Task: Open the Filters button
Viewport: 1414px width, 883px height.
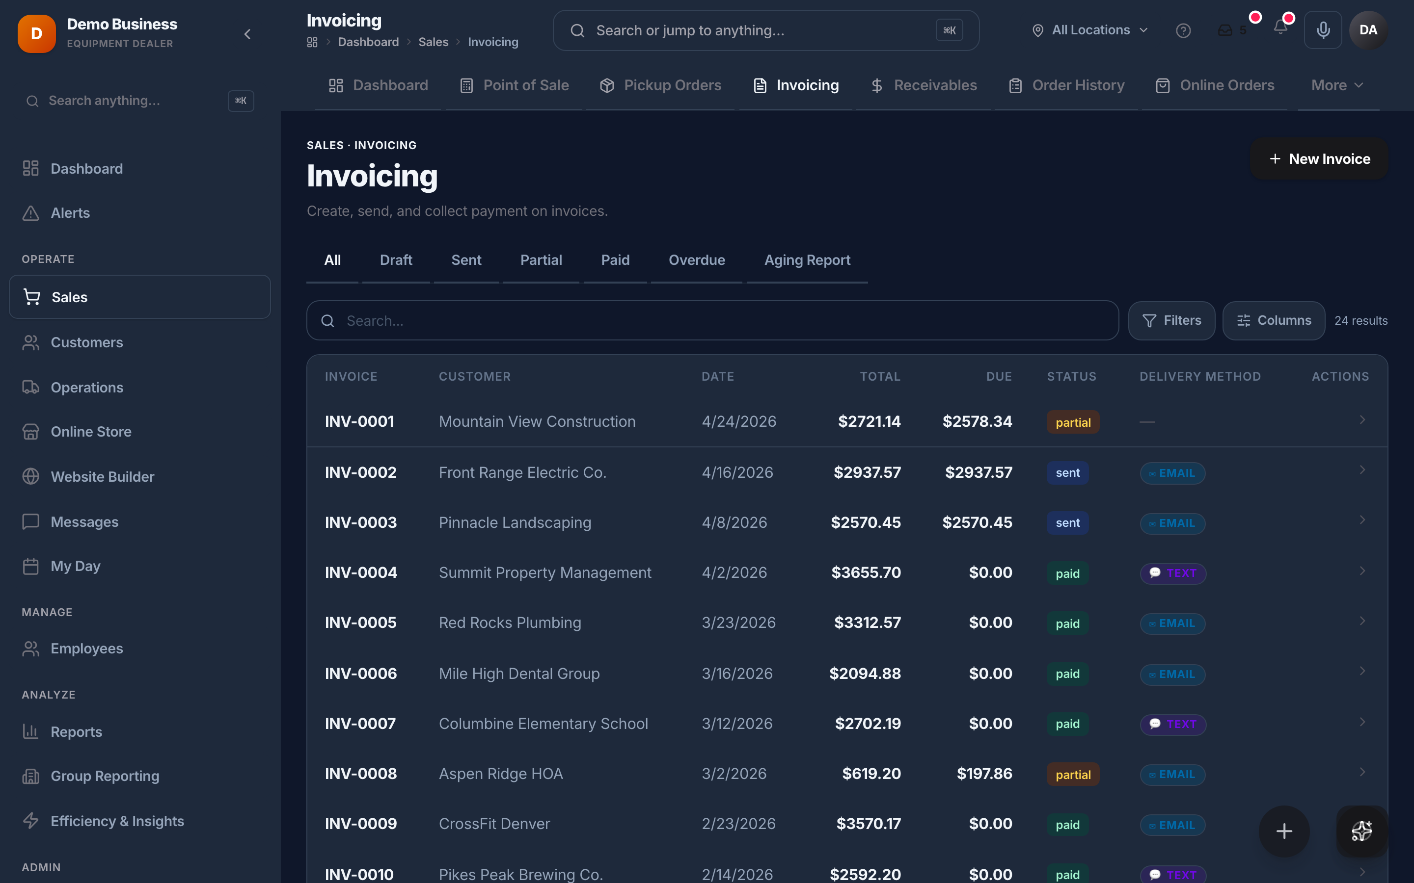Action: coord(1171,321)
